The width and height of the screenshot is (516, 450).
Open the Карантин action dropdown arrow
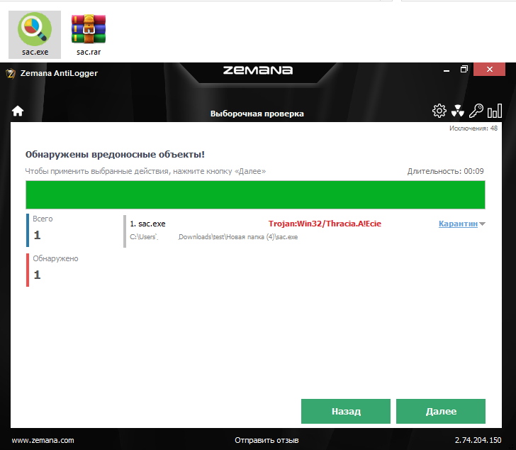click(483, 224)
